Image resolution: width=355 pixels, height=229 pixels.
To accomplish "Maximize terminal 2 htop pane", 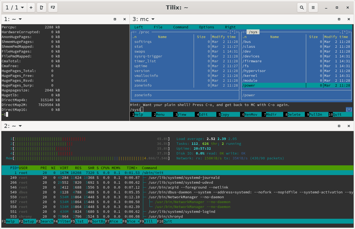I will coord(339,126).
